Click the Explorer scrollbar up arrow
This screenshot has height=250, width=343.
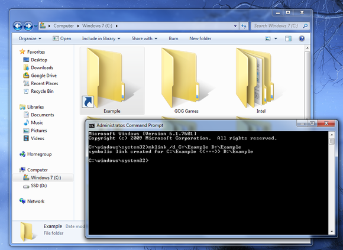coord(307,48)
